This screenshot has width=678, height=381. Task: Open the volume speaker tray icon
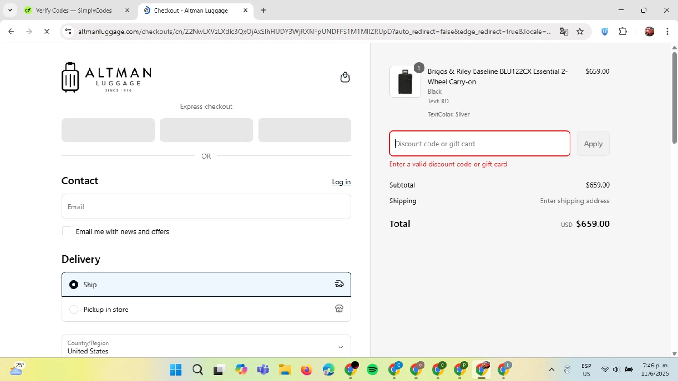click(616, 370)
